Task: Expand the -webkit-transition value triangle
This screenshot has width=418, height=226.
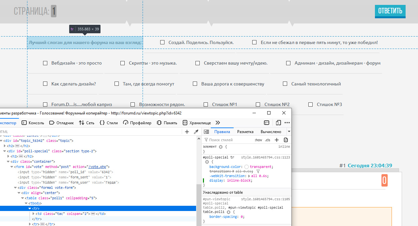Action: click(249, 176)
